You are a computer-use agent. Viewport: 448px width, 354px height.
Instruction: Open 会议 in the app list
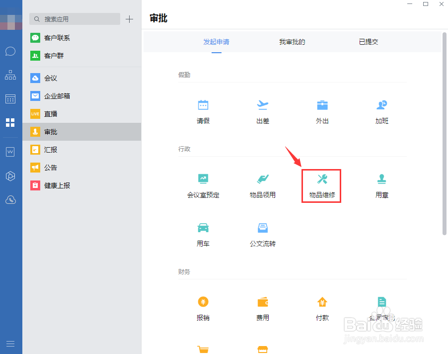click(x=82, y=78)
